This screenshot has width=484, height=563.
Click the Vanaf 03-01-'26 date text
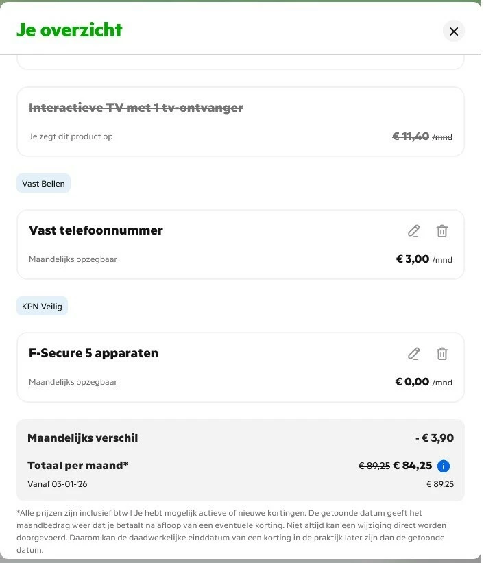[x=57, y=484]
